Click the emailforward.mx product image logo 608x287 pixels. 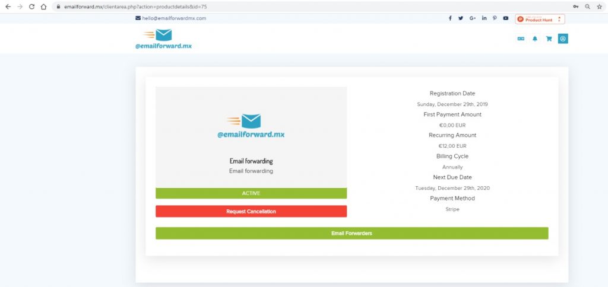[x=251, y=126]
